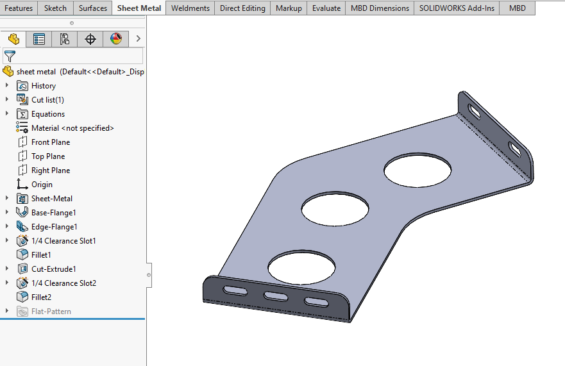Open the DimXpertManager crosshair tab icon
Image resolution: width=565 pixels, height=366 pixels.
click(90, 39)
